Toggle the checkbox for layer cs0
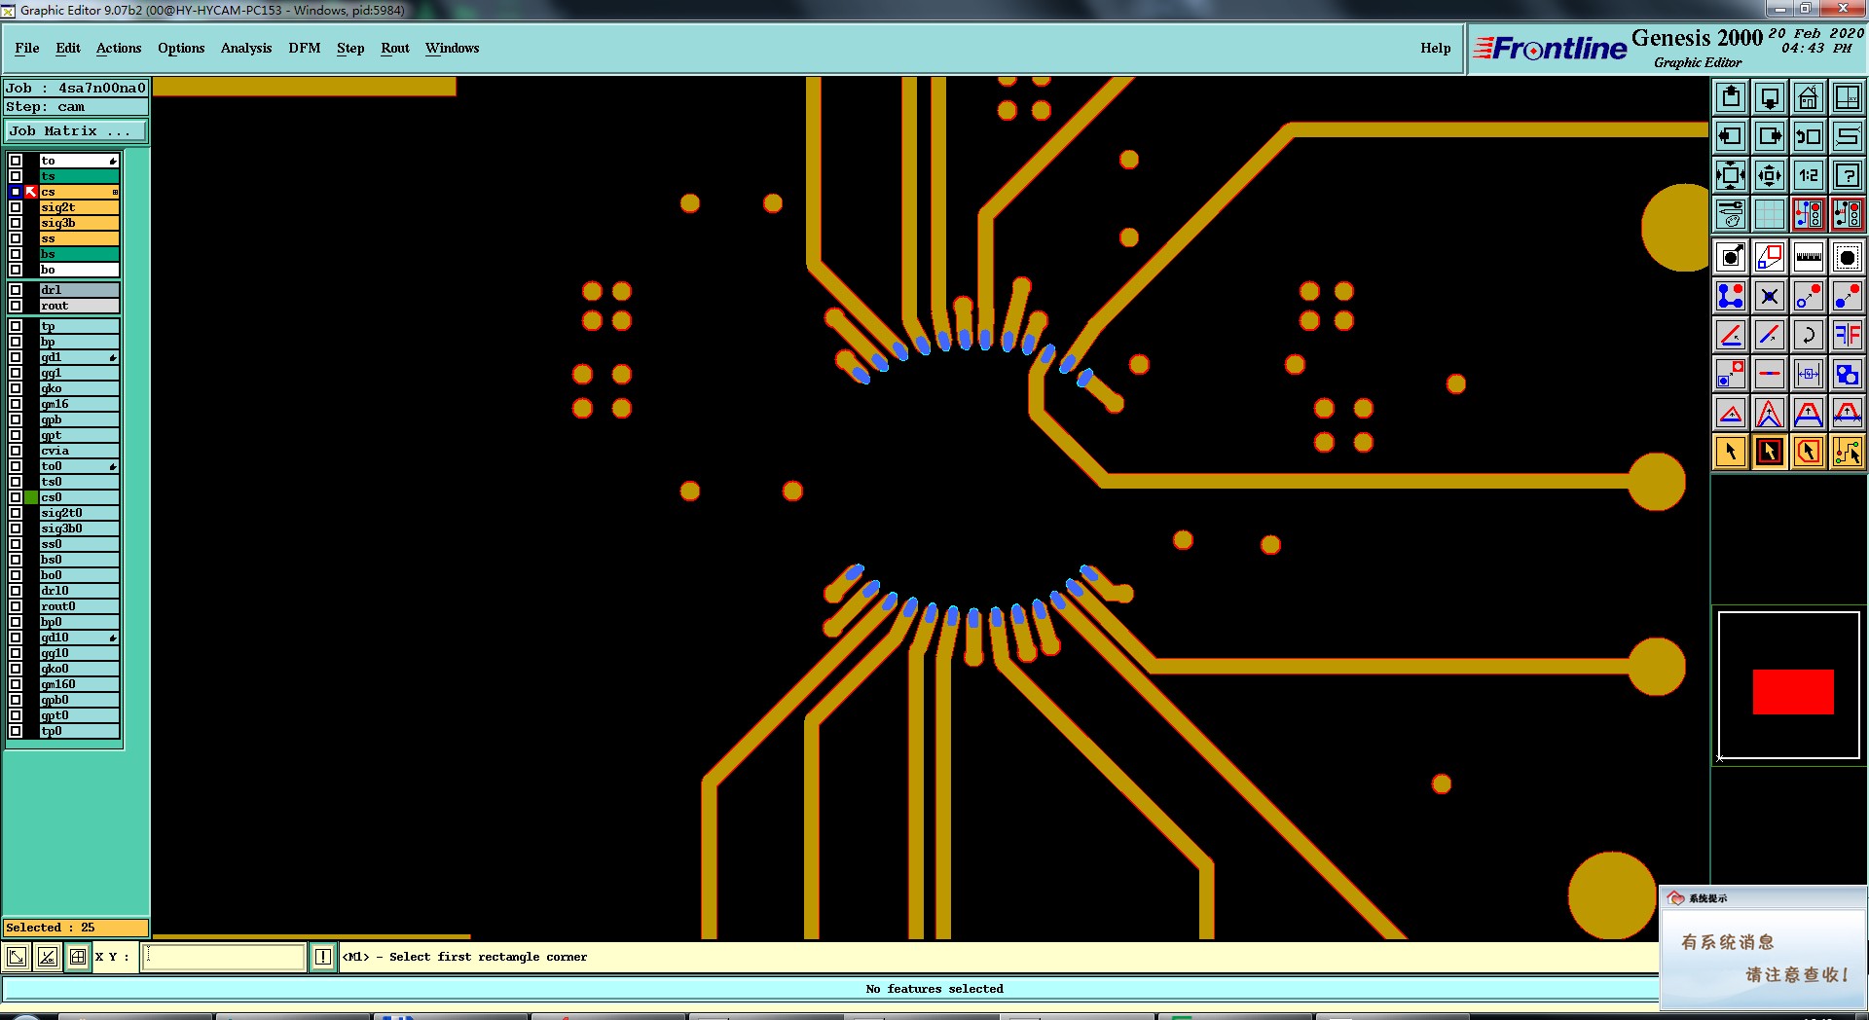The width and height of the screenshot is (1869, 1020). point(16,497)
